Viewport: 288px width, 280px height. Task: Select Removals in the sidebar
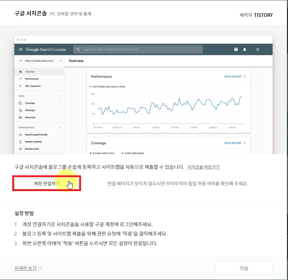click(x=39, y=117)
